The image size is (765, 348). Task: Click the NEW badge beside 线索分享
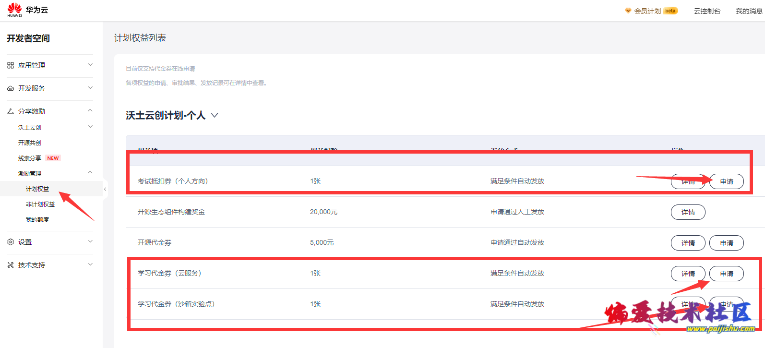53,158
